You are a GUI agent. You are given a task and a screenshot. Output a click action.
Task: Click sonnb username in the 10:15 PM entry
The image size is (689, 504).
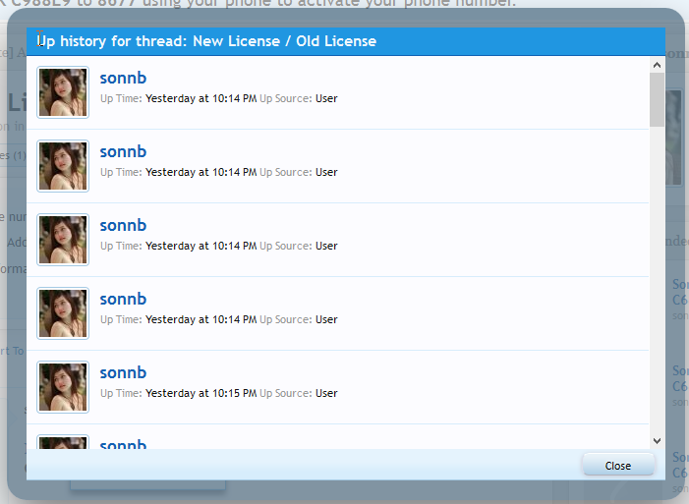pyautogui.click(x=123, y=372)
